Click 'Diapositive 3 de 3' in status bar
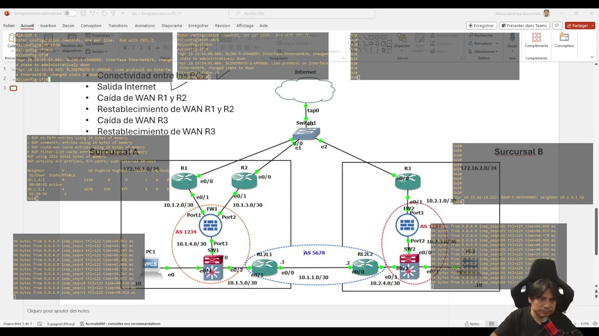599x336 pixels. [17, 324]
